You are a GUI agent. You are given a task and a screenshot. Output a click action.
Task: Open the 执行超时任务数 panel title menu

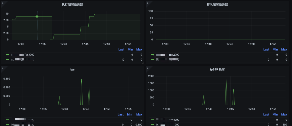72,5
